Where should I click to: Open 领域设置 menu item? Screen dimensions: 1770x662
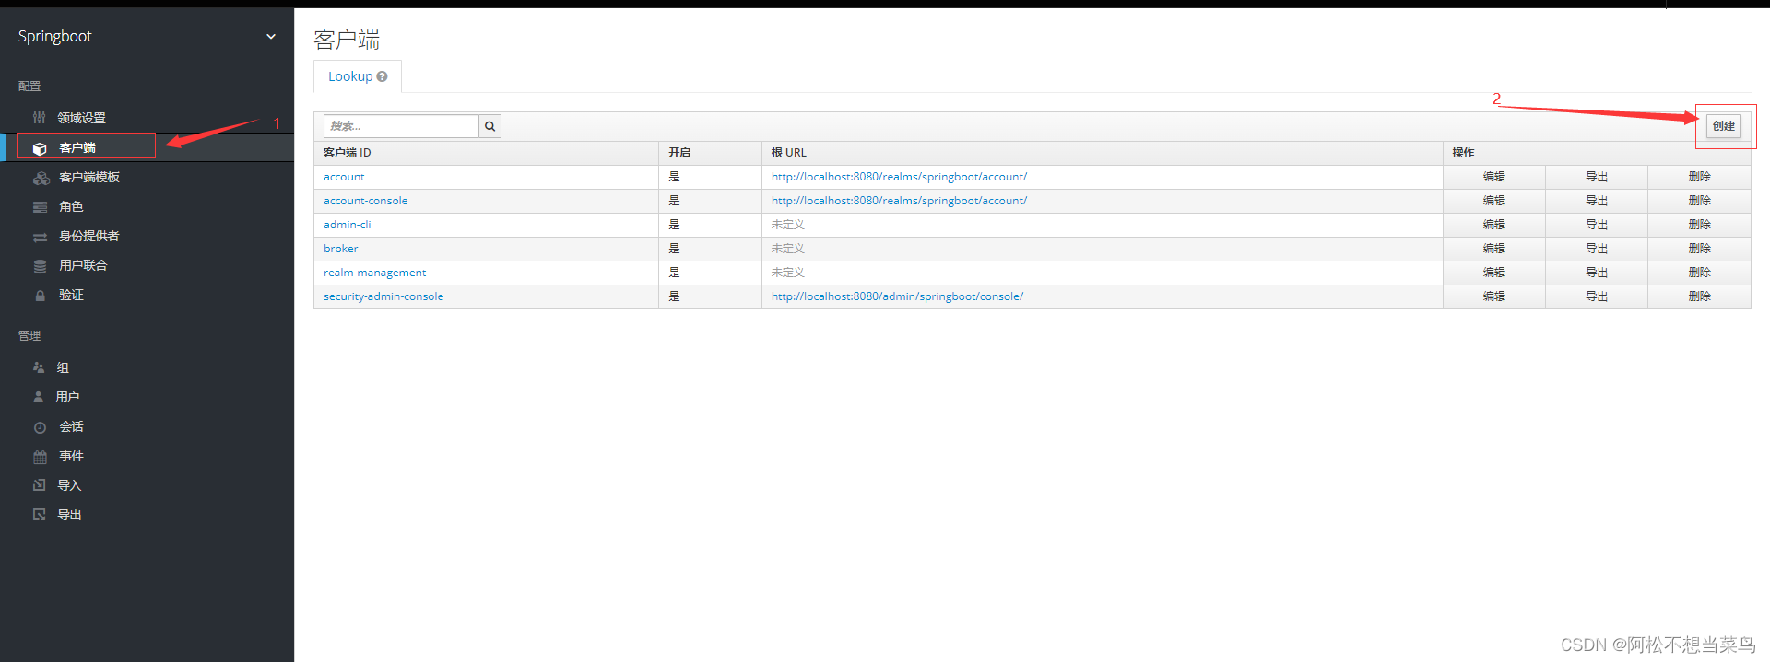81,118
